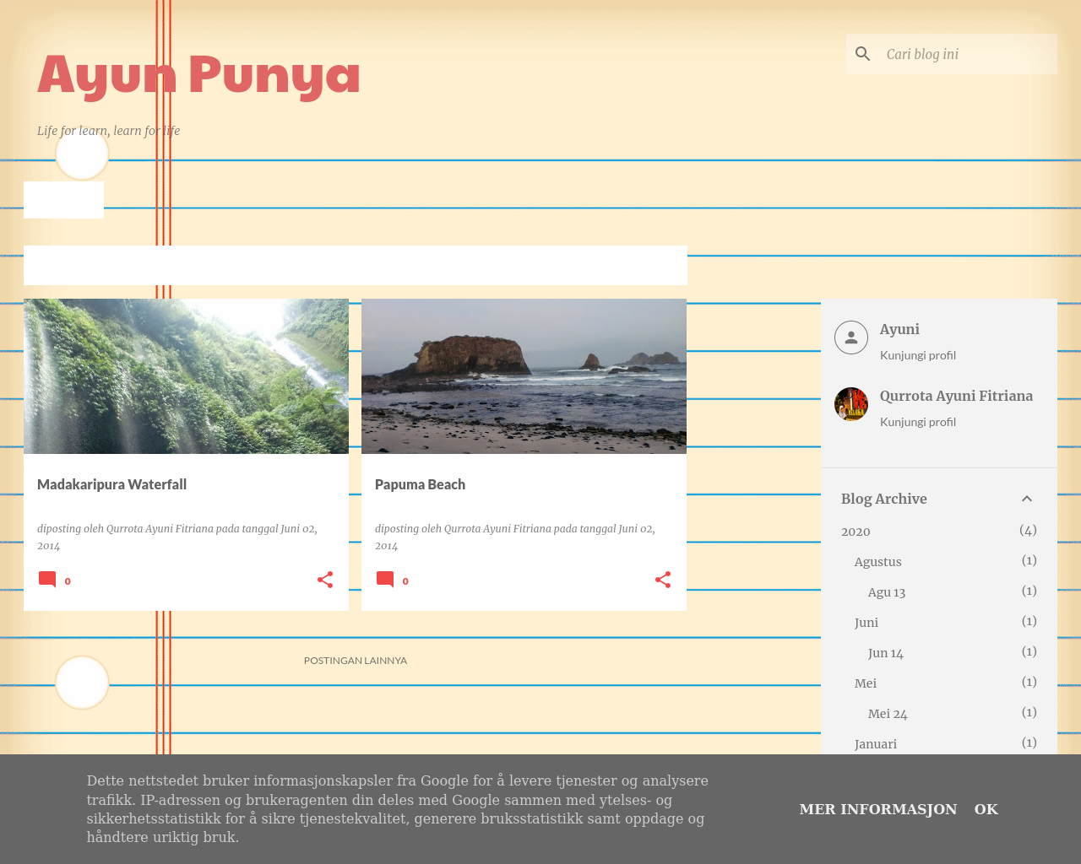Click the Papuma Beach post byline text
The image size is (1081, 864).
coord(515,537)
